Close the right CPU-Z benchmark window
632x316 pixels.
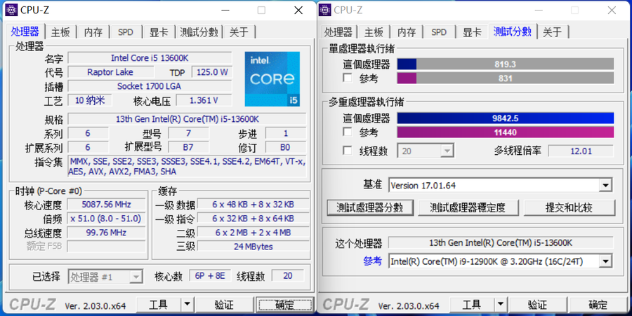[x=609, y=10]
